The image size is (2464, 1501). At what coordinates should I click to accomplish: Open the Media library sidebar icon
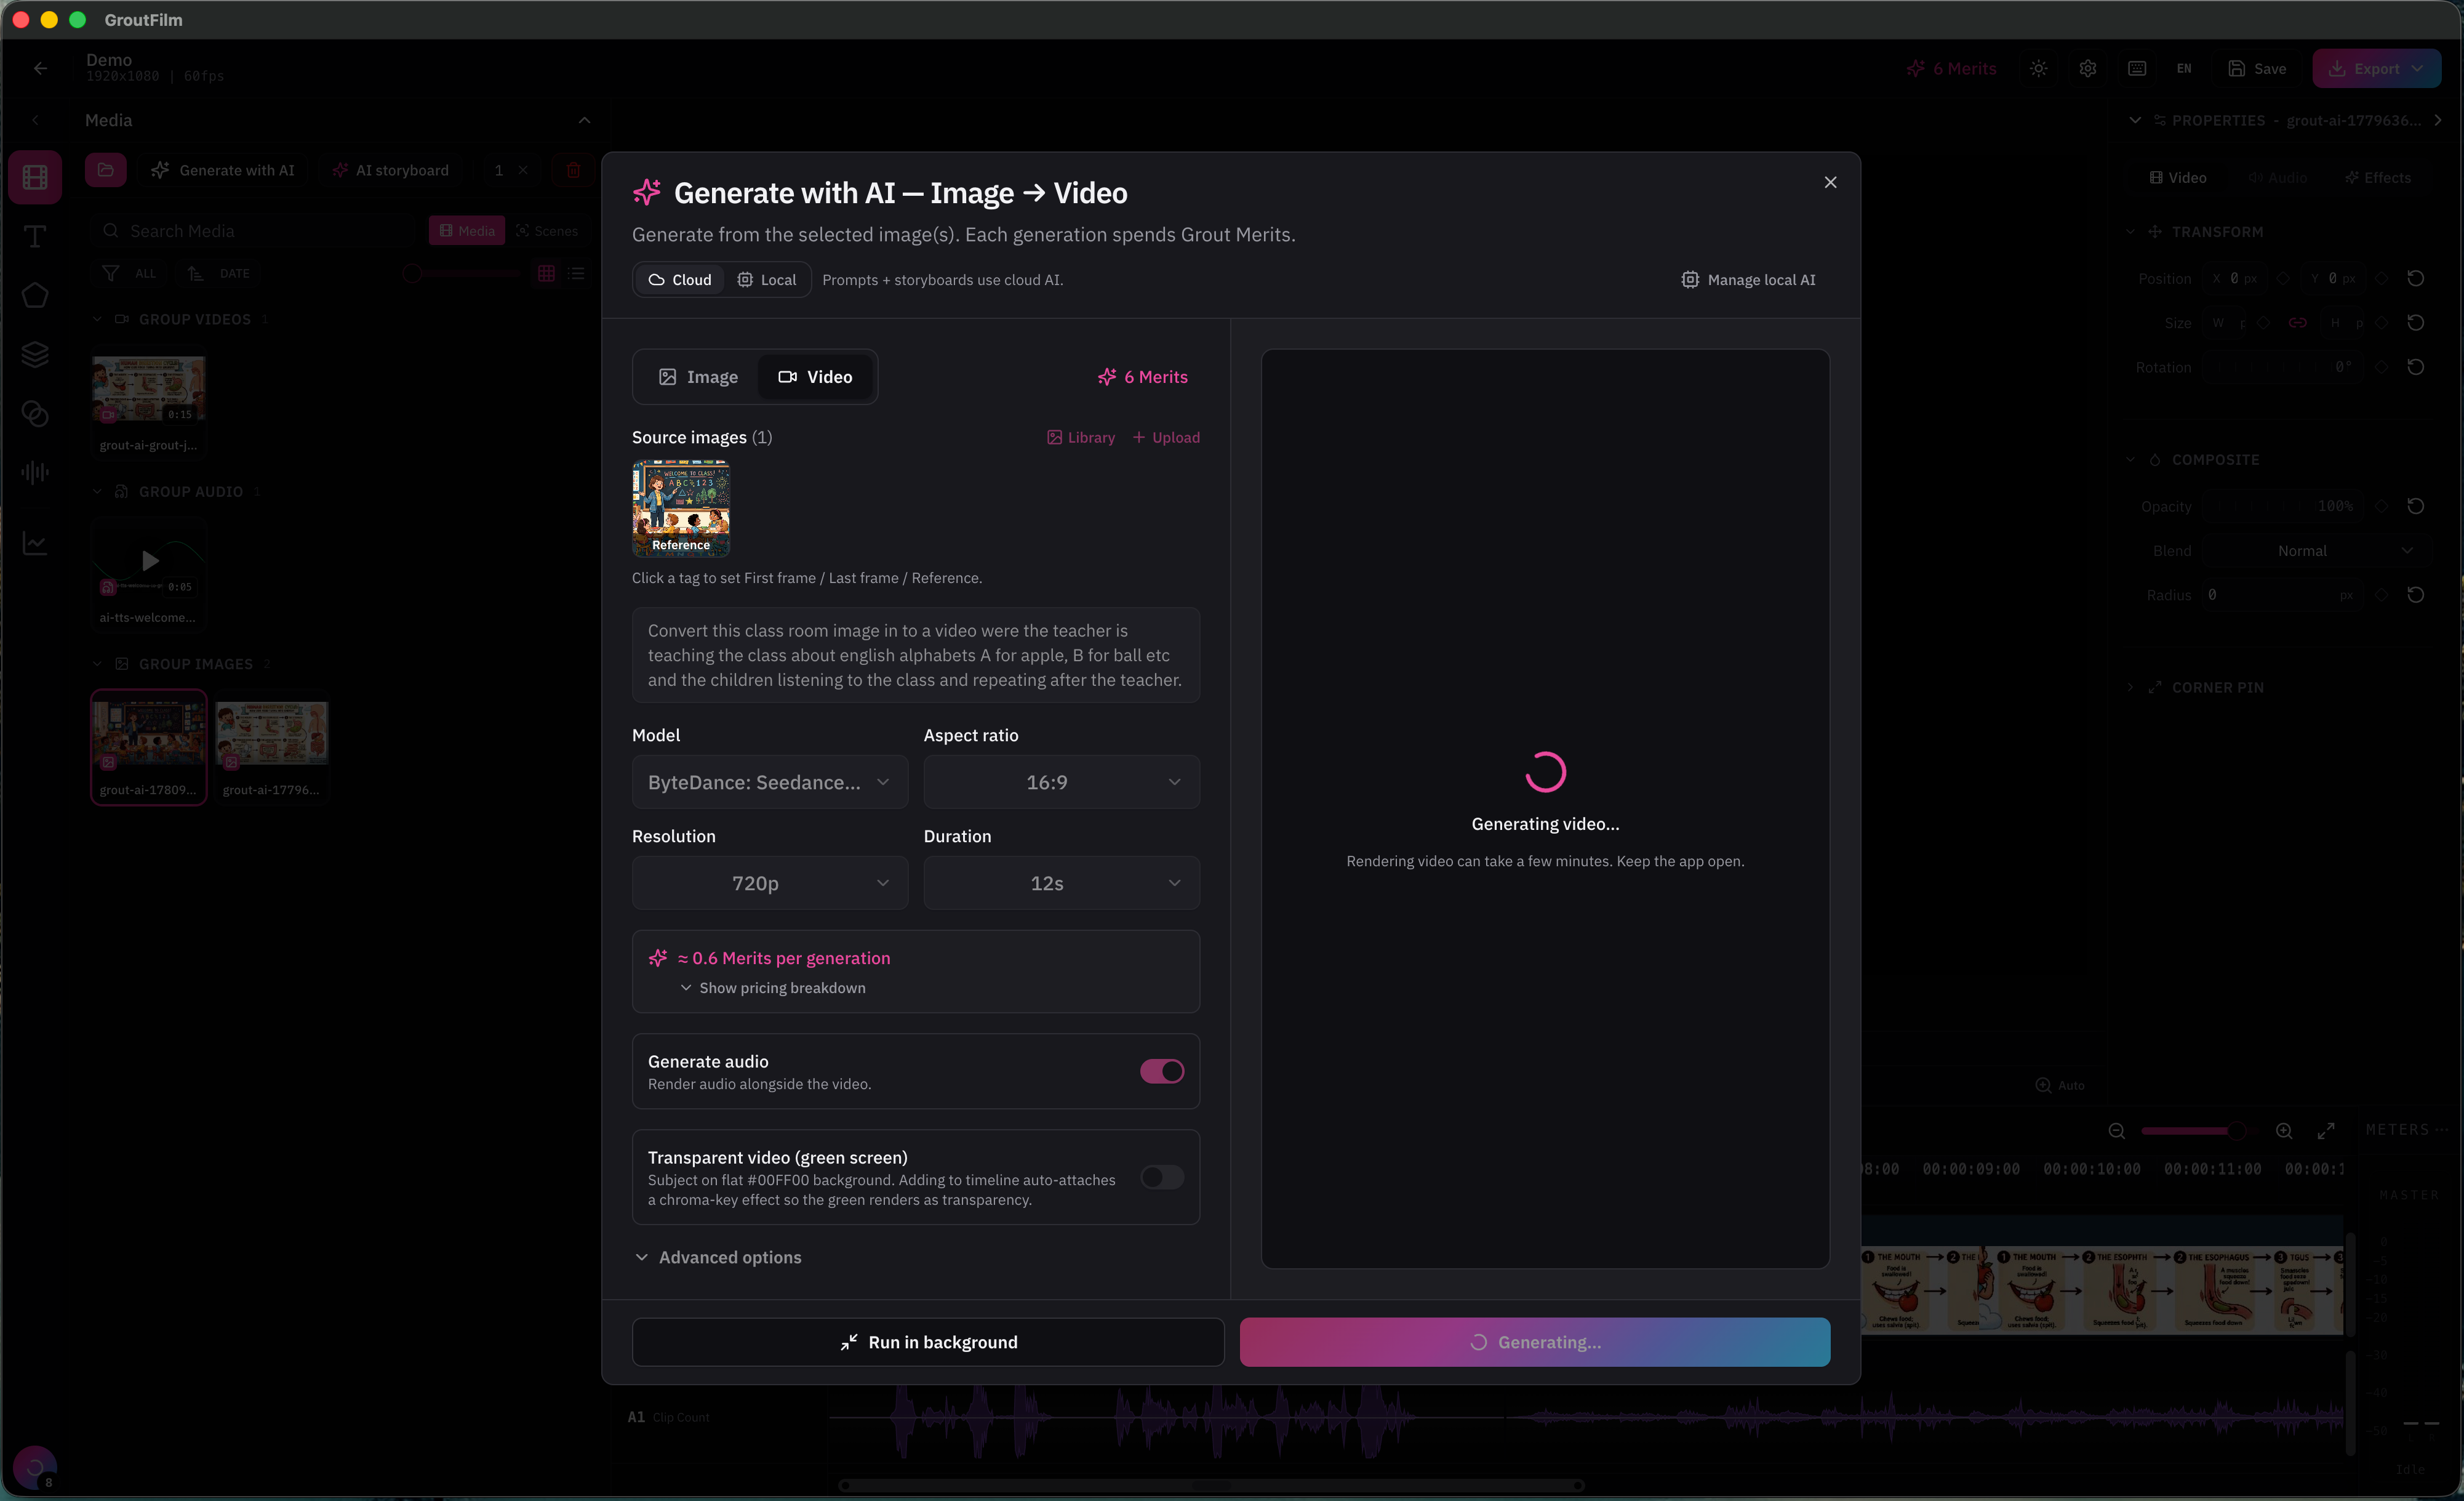click(35, 177)
